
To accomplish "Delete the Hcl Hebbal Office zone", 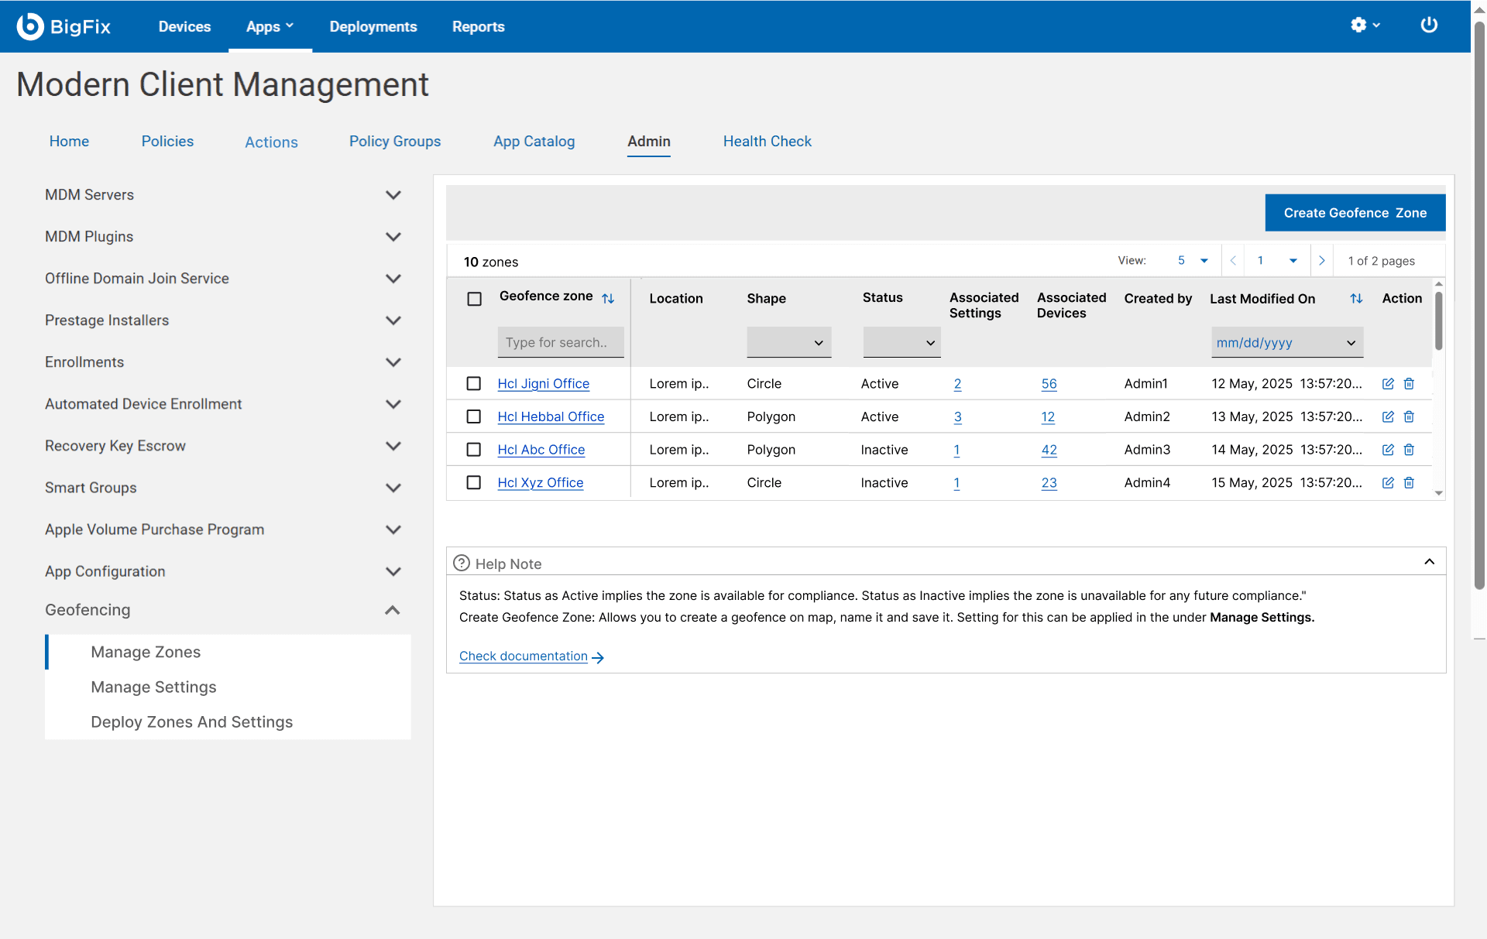I will pyautogui.click(x=1409, y=416).
